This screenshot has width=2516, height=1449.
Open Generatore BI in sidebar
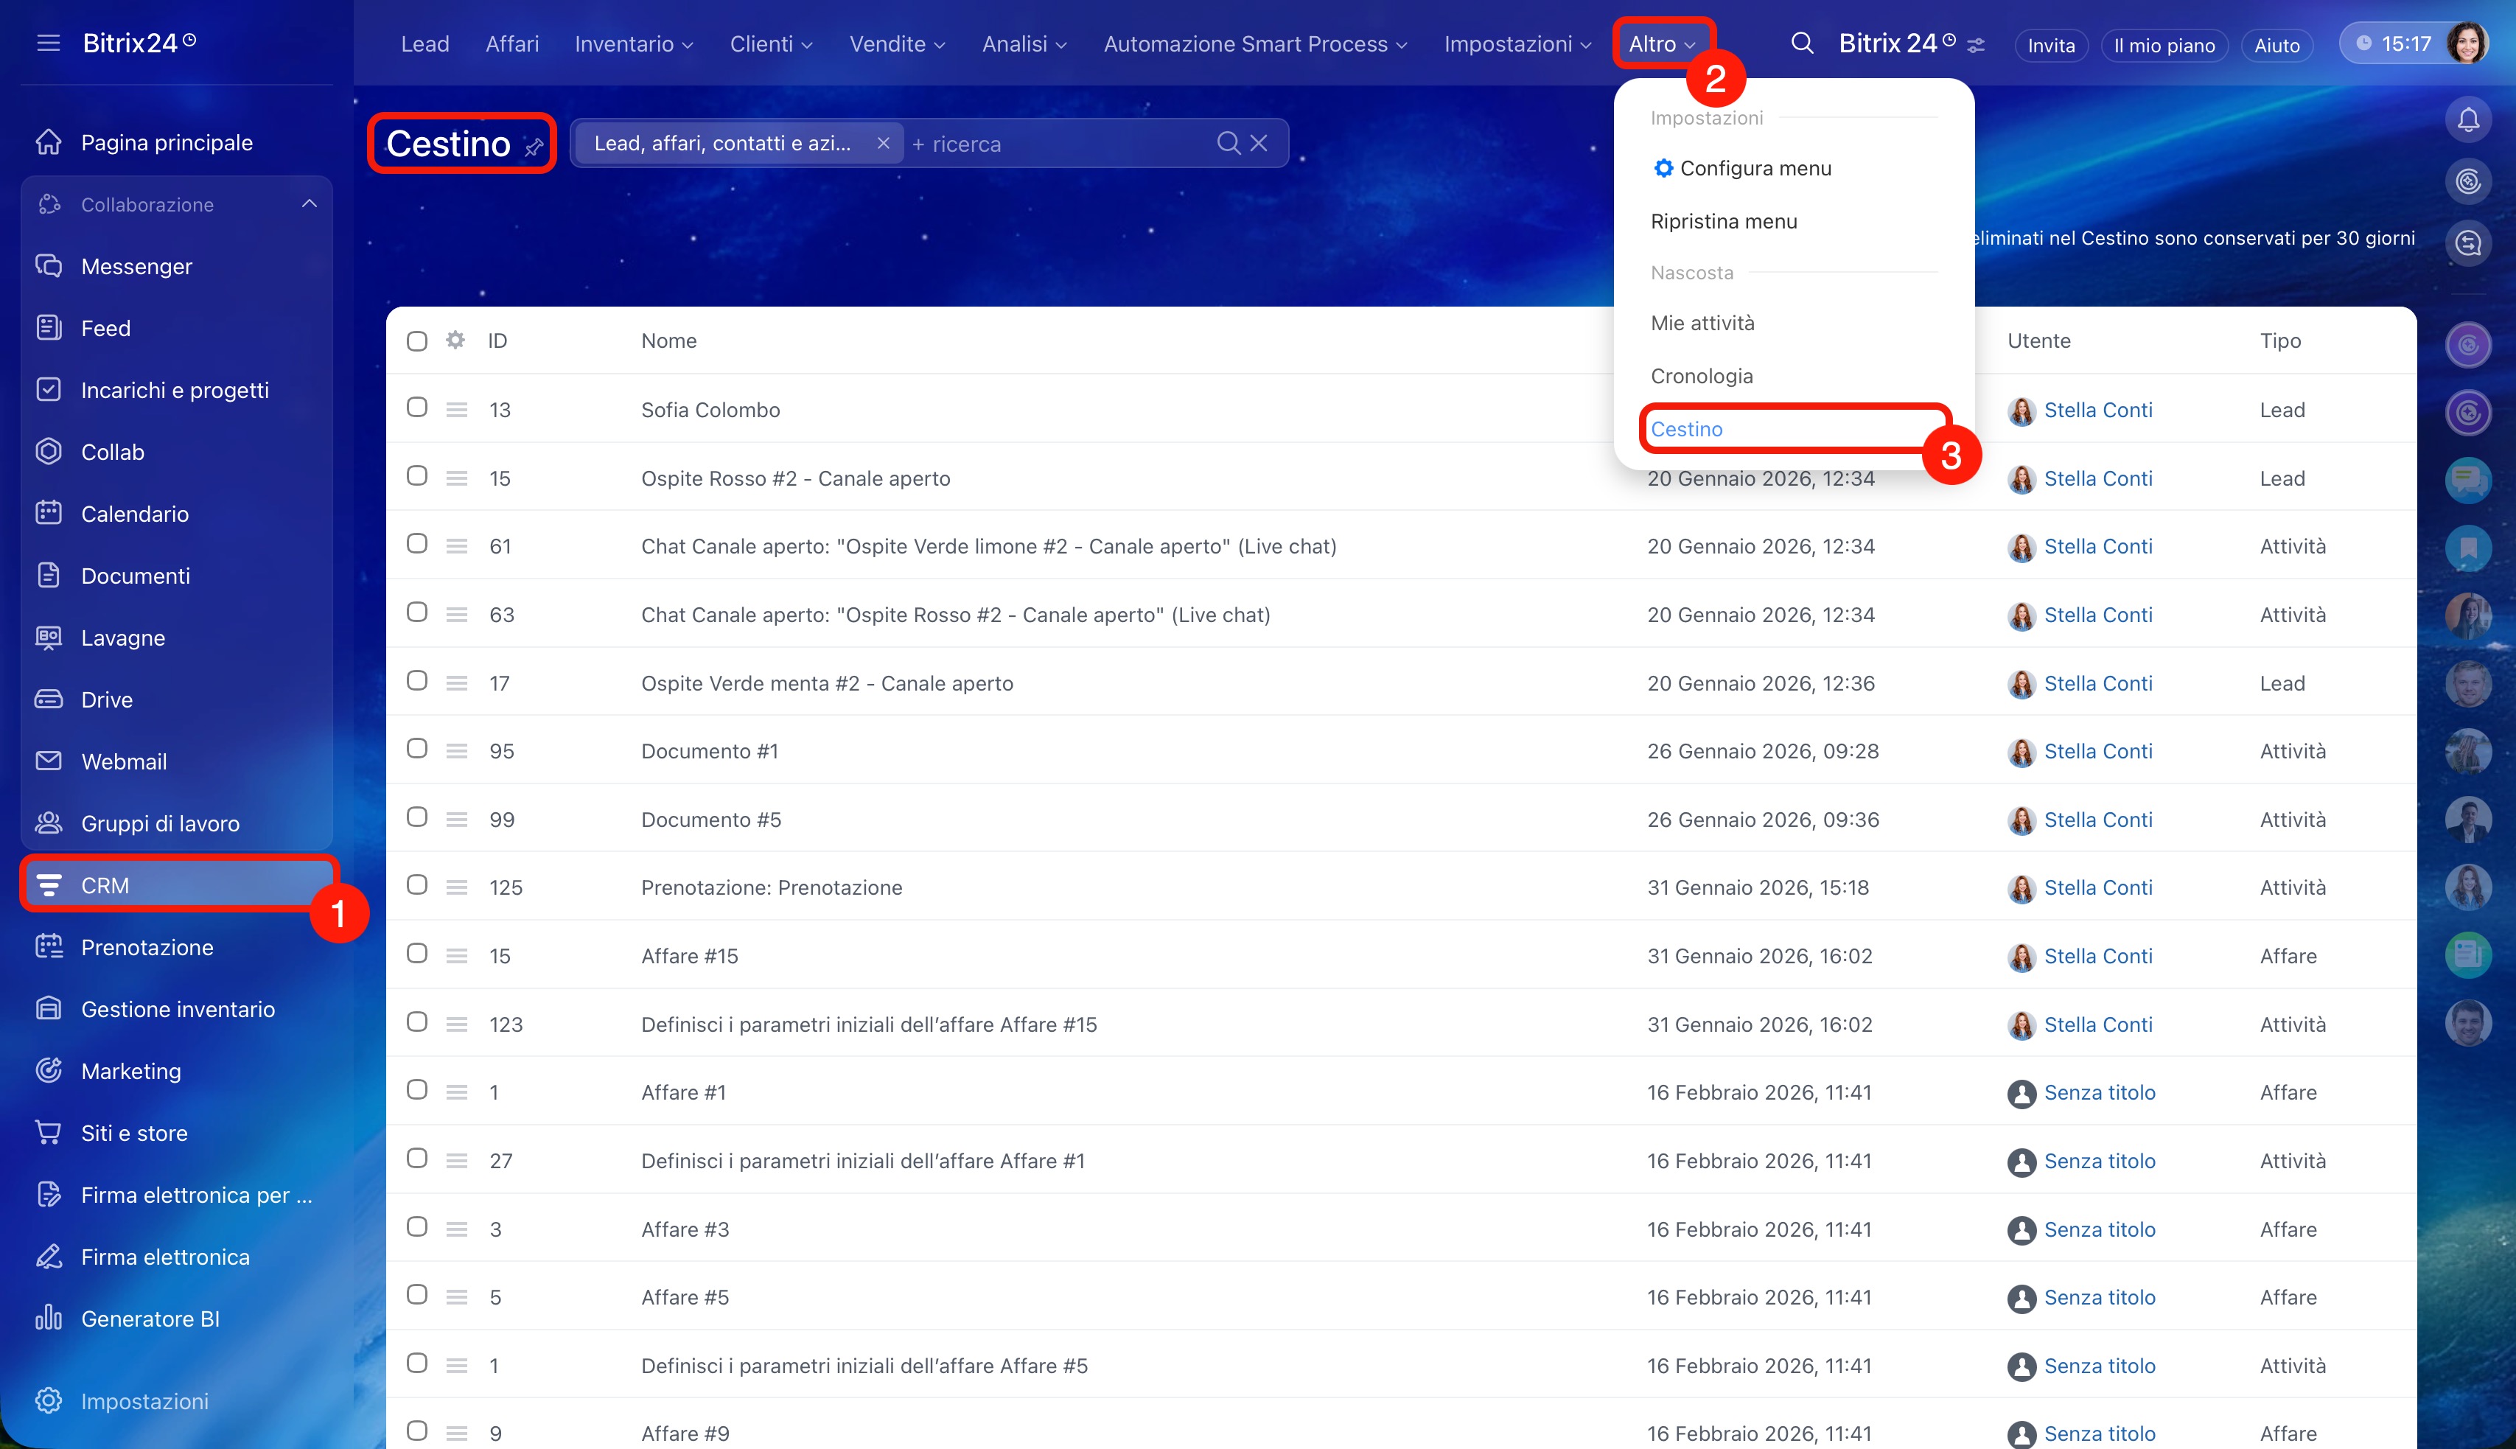(150, 1319)
